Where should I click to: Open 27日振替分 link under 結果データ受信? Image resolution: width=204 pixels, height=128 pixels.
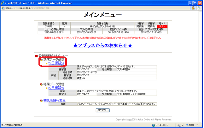[x=56, y=88]
